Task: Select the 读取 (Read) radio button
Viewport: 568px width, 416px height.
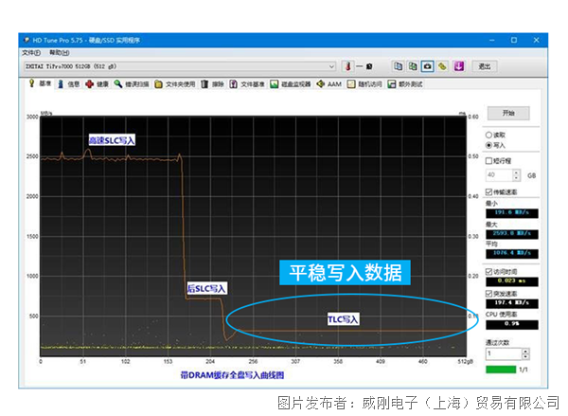Action: pyautogui.click(x=489, y=135)
